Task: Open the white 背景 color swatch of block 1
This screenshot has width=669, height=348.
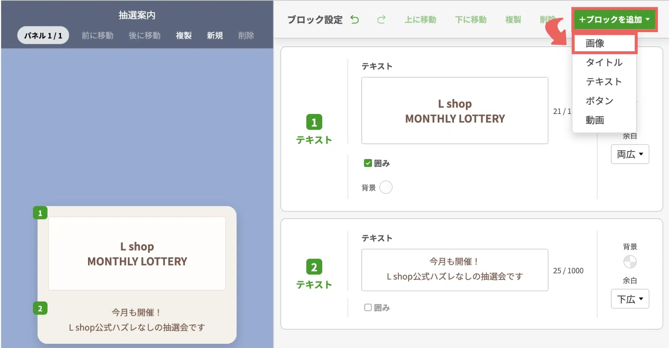Action: click(x=386, y=187)
